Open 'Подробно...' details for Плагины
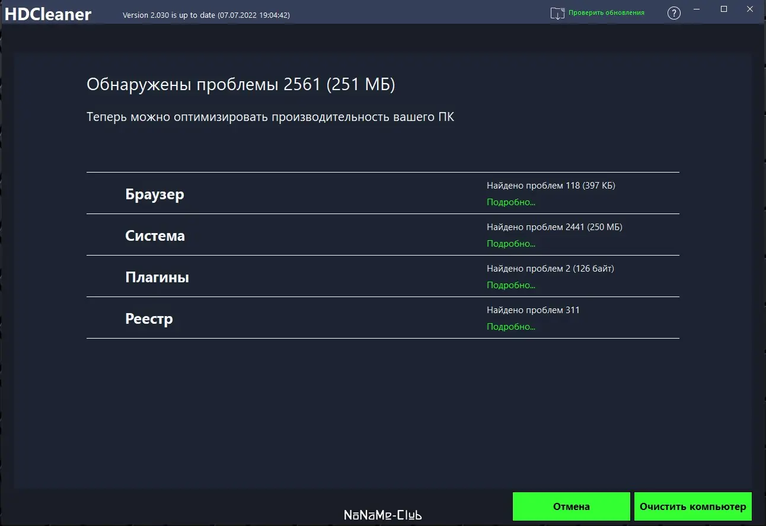The image size is (766, 526). (x=511, y=285)
